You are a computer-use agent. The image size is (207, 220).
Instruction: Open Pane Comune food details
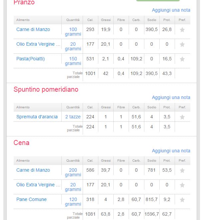pyautogui.click(x=31, y=199)
